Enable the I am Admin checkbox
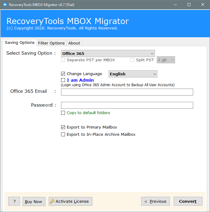The width and height of the screenshot is (210, 212). 63,80
